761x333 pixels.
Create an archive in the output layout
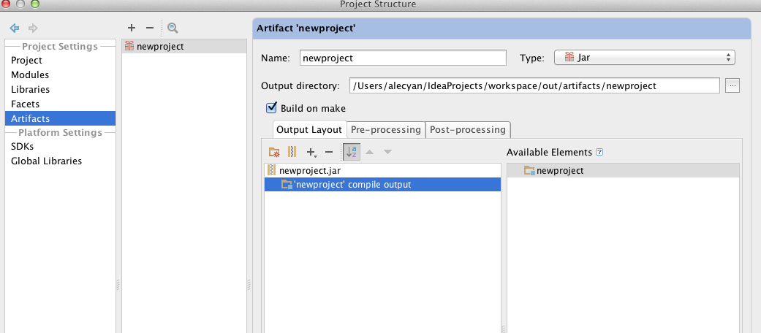tap(292, 152)
